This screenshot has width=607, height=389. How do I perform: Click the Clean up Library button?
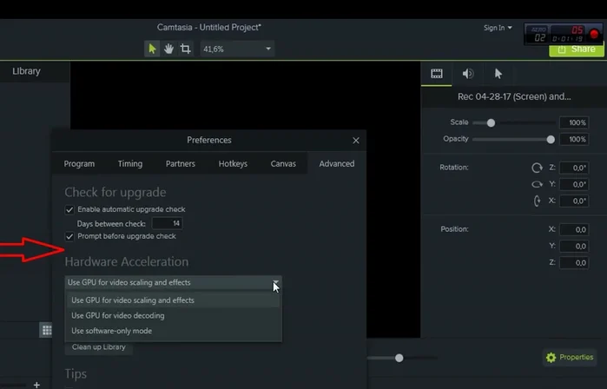99,347
